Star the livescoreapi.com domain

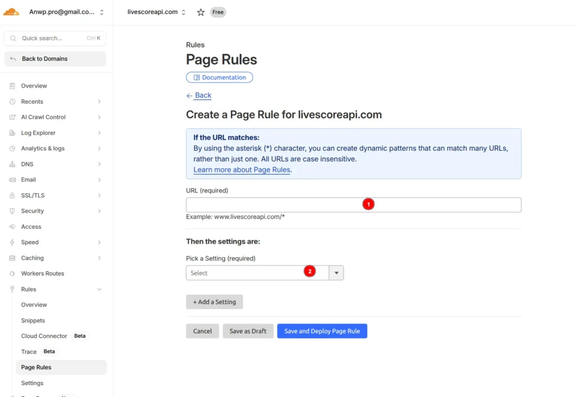click(201, 12)
